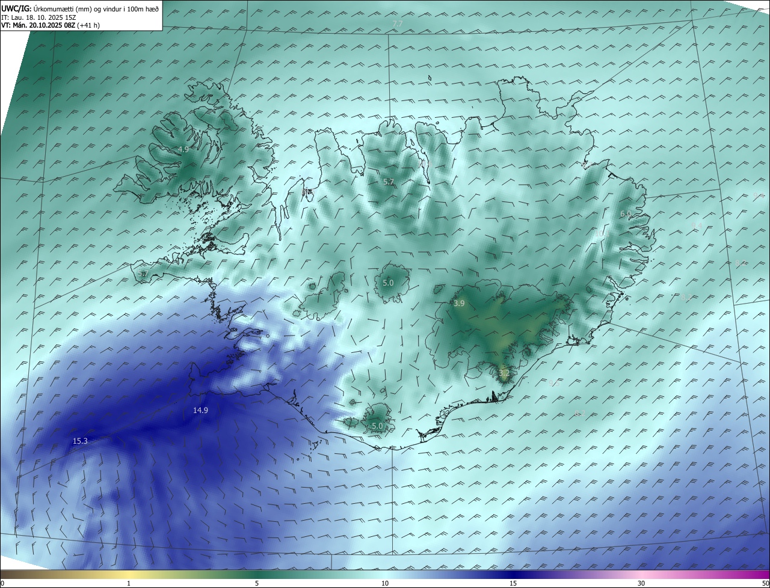Select the 7.7 value label
Screen dimensions: 770x588
coord(397,23)
